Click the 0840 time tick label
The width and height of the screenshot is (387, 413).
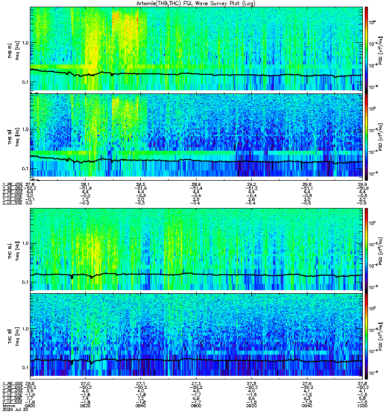pos(140,406)
